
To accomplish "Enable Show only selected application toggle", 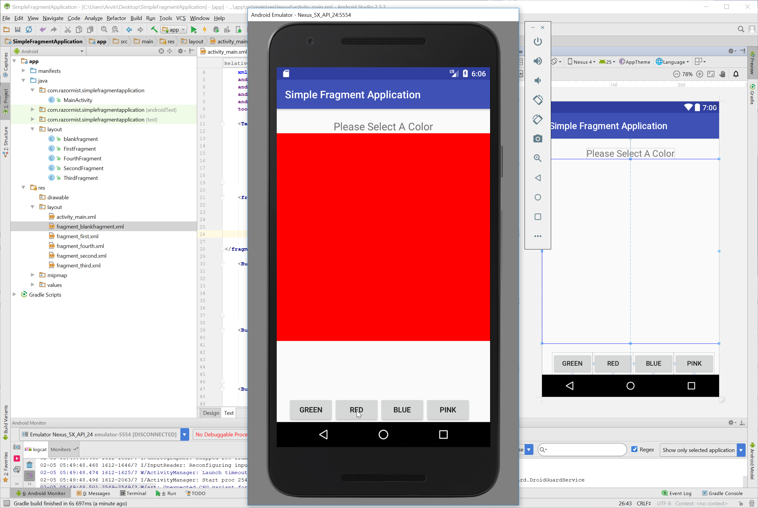I will coord(702,449).
